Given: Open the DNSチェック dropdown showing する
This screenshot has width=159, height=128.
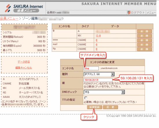Looking at the screenshot, I should (x=104, y=92).
